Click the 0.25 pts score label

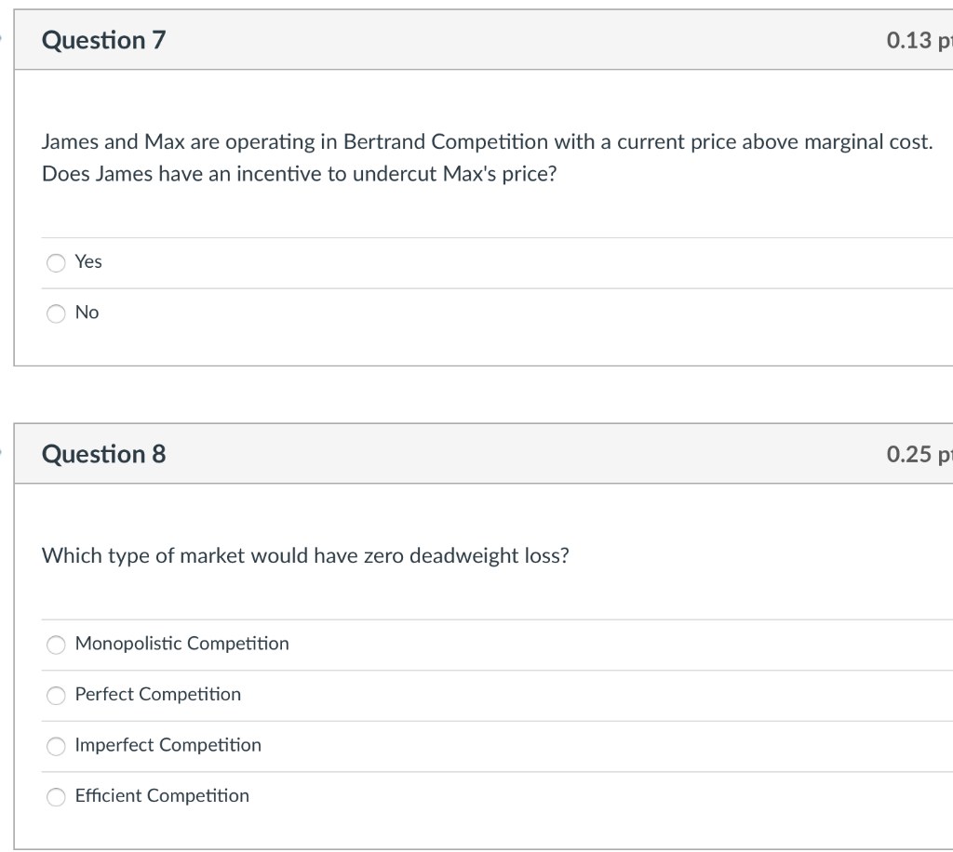(919, 454)
